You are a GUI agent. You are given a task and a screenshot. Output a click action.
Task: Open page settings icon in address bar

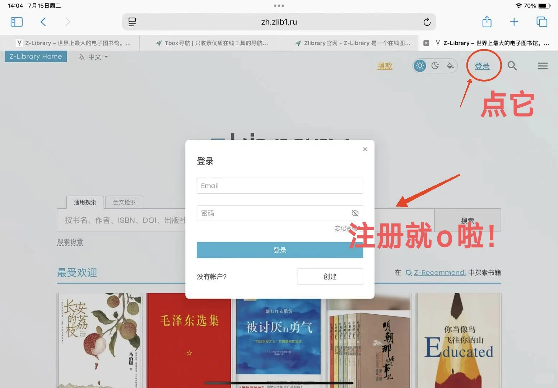[x=132, y=22]
